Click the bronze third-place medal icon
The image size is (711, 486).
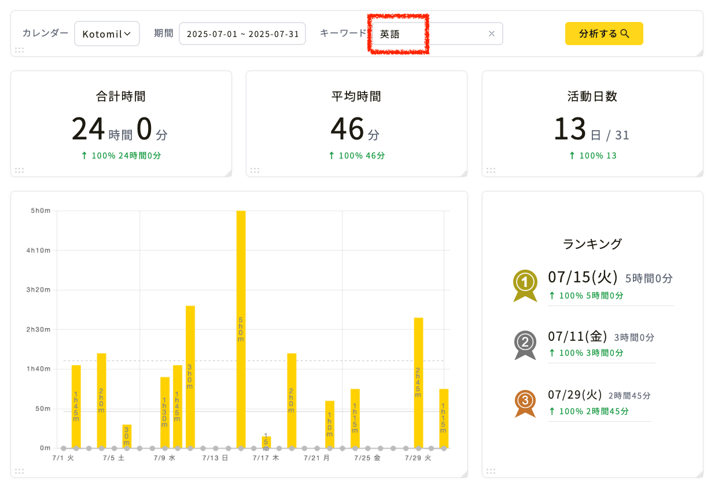click(525, 403)
